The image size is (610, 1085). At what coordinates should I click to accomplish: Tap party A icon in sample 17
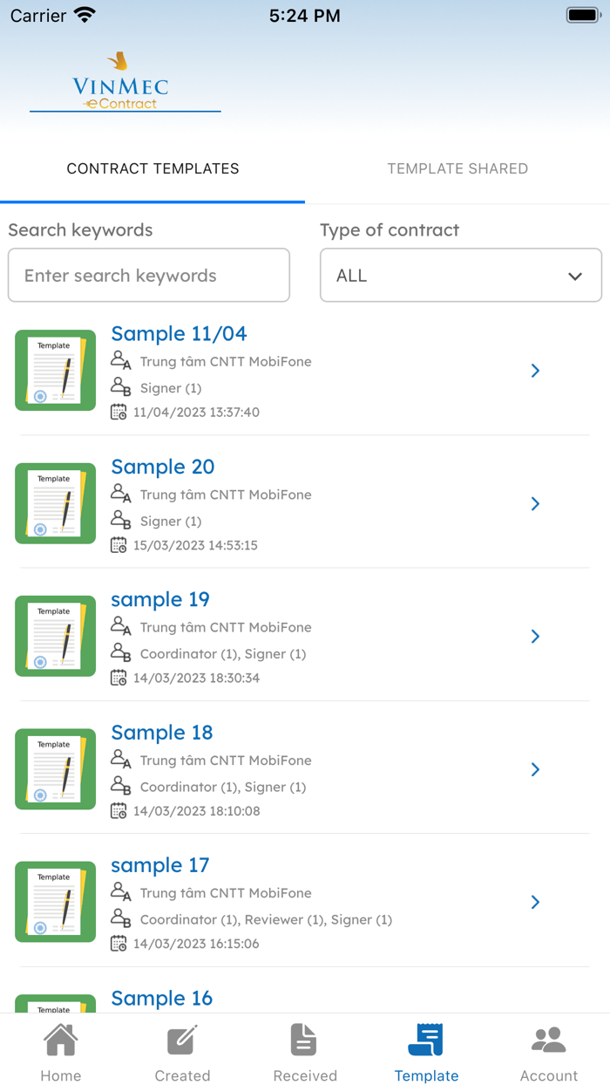pyautogui.click(x=120, y=892)
